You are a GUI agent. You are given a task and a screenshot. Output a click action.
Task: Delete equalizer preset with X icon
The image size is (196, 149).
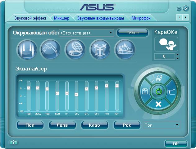pyautogui.click(x=158, y=104)
